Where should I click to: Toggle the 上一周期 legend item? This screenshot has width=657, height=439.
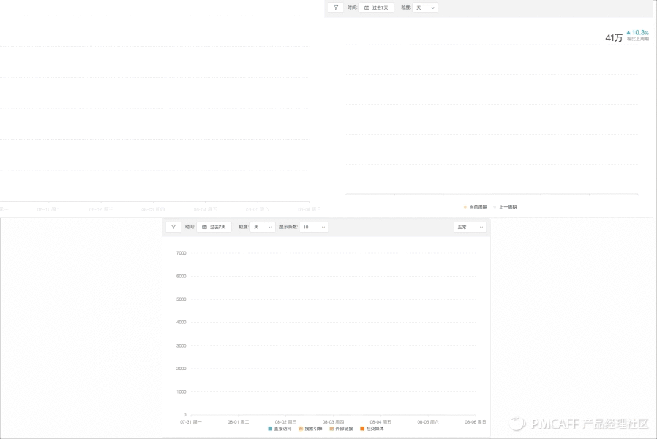point(505,207)
